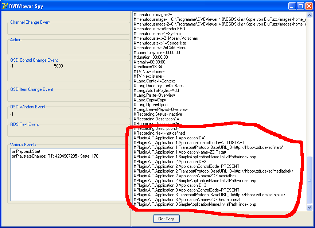Maximize the DVBViewer Spy window
315x228 pixels.
pos(301,6)
